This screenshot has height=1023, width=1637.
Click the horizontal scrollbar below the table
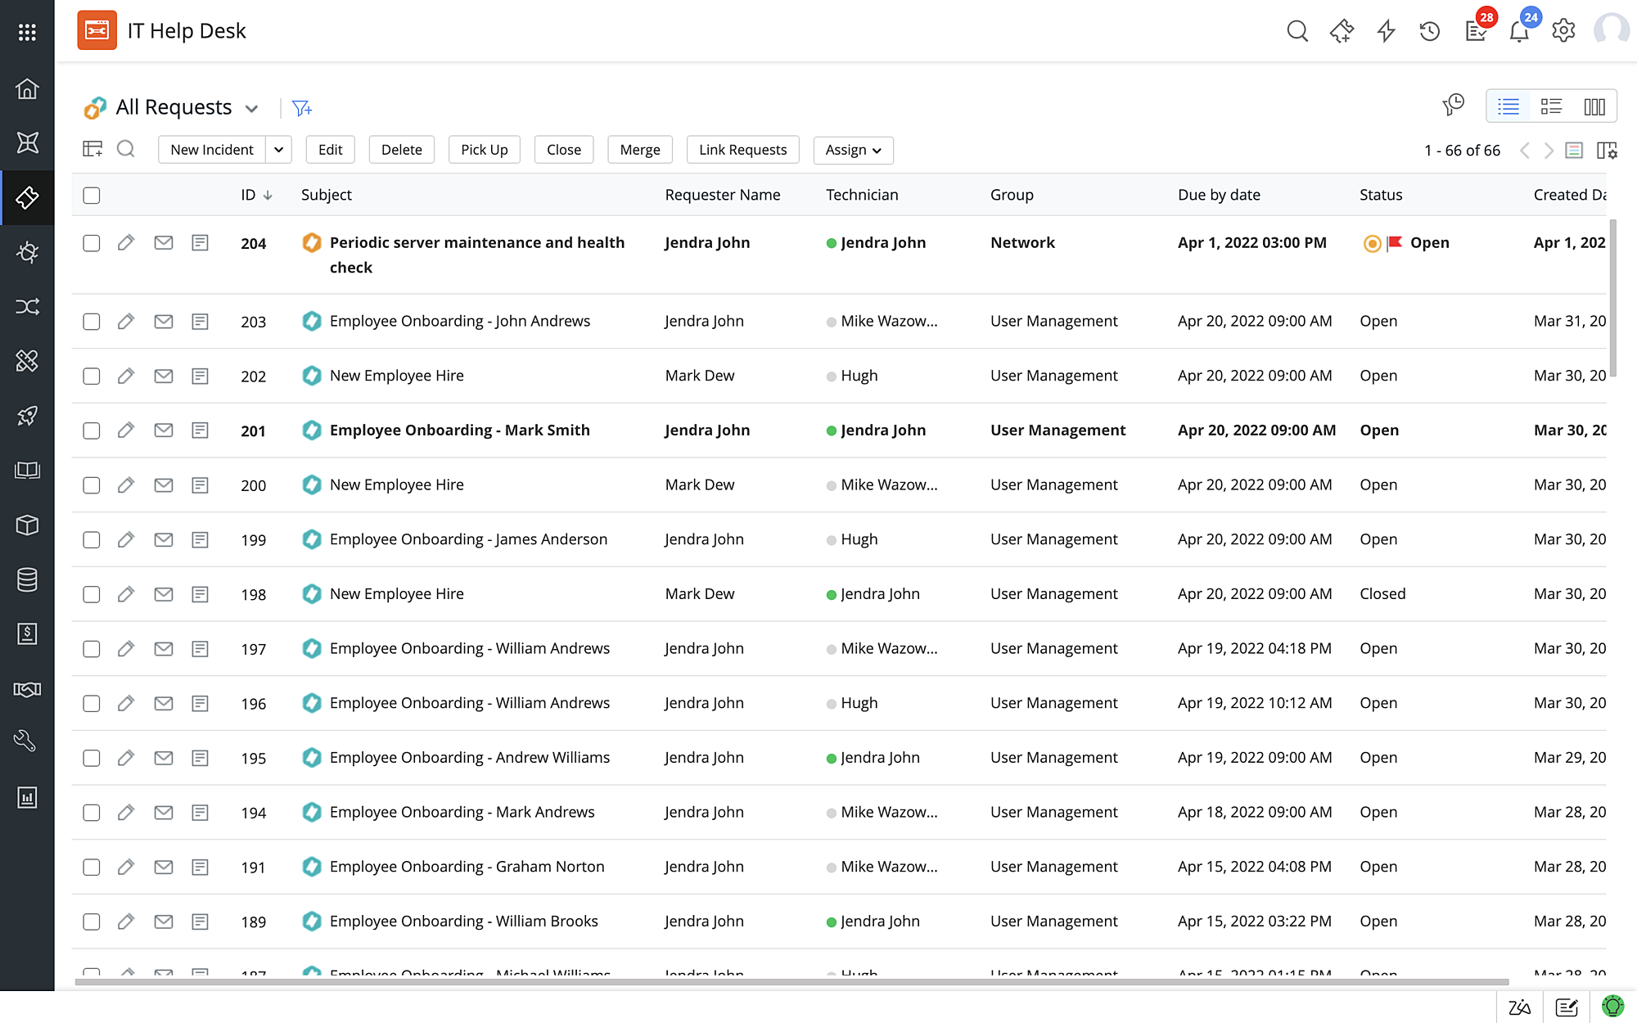pos(791,981)
